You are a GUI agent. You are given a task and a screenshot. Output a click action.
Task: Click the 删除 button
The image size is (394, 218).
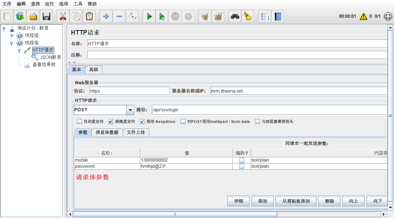pos(330,201)
